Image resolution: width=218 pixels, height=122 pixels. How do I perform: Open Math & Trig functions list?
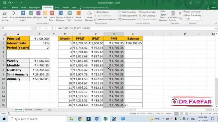coord(69,16)
